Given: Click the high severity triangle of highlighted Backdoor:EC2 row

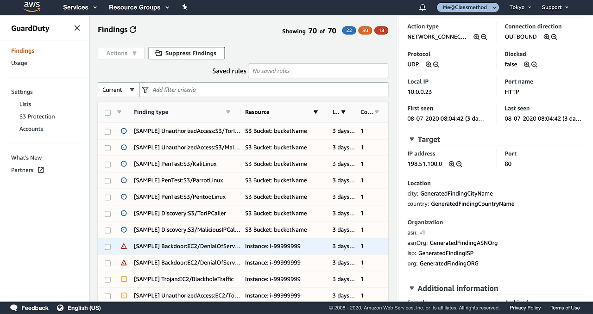Looking at the screenshot, I should pyautogui.click(x=124, y=246).
